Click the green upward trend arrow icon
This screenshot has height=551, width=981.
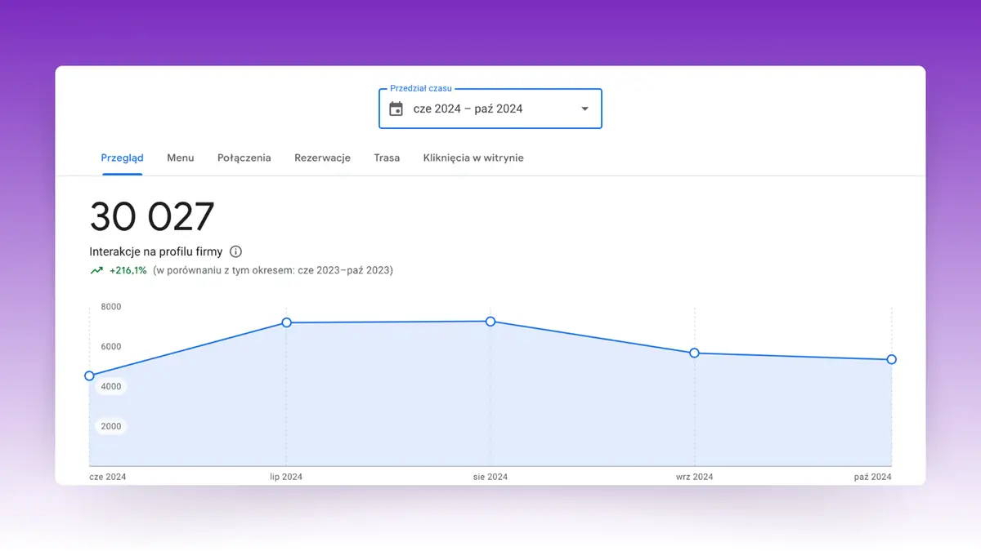pos(96,270)
